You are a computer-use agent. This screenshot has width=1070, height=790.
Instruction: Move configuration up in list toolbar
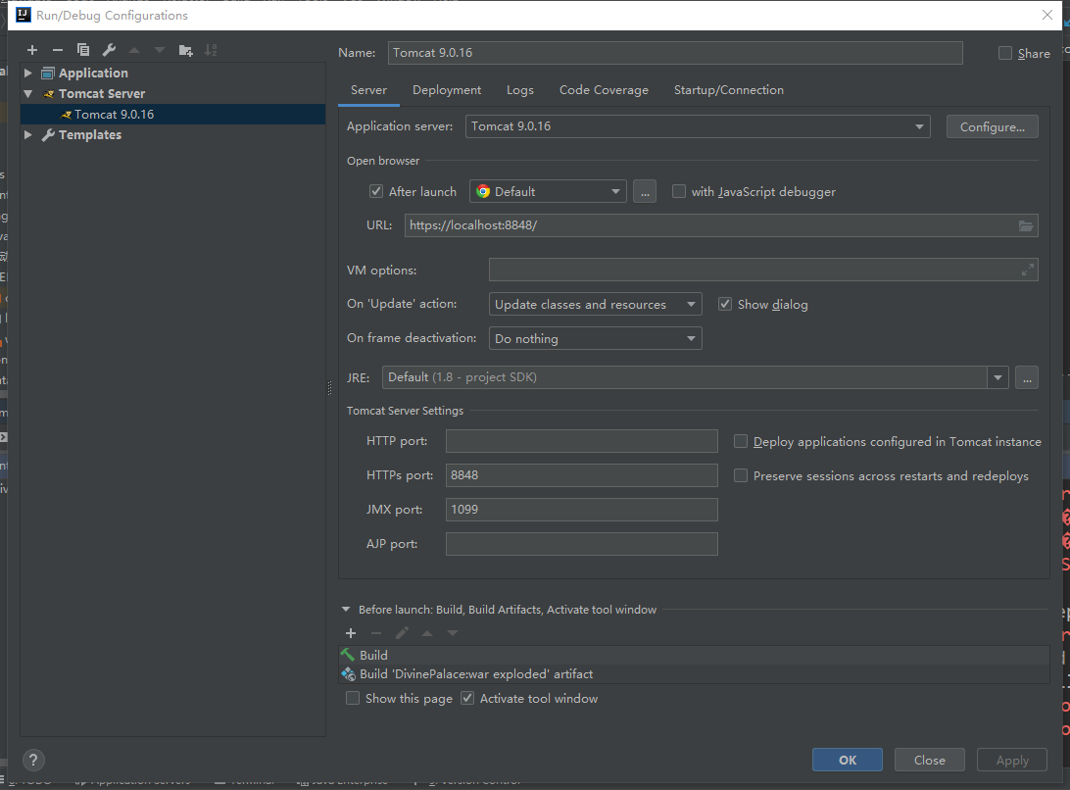pyautogui.click(x=134, y=50)
